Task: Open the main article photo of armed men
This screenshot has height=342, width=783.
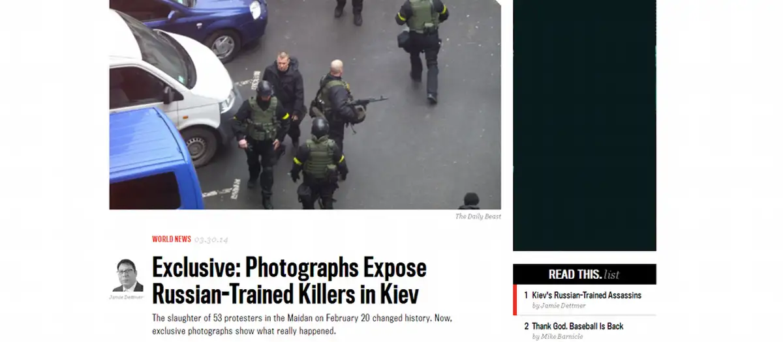Action: click(305, 104)
